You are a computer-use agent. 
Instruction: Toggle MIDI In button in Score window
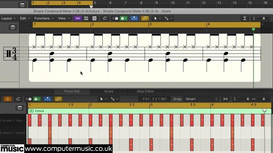click(116, 18)
